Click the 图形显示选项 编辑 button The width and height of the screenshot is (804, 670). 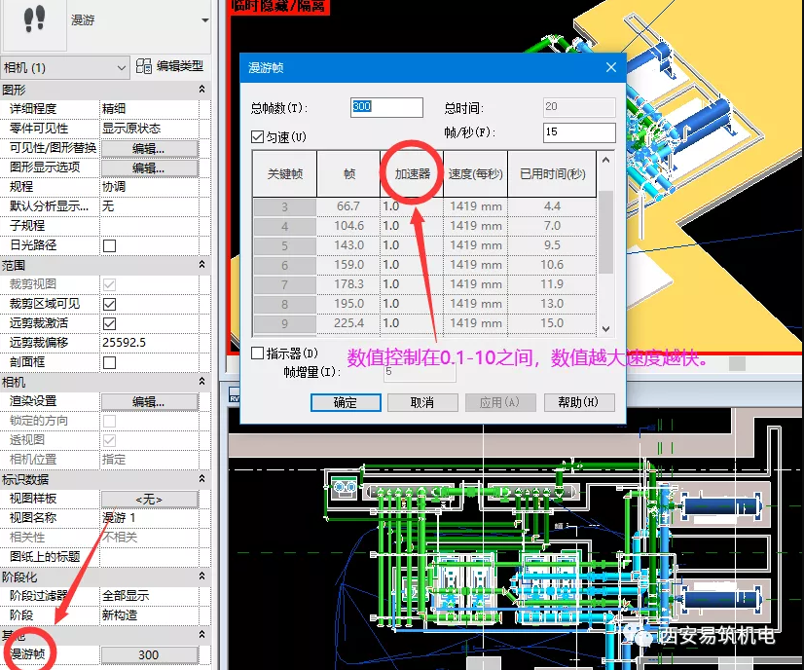[x=149, y=167]
